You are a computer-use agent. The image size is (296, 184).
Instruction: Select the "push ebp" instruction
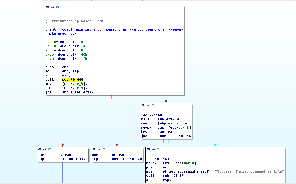click(x=57, y=67)
